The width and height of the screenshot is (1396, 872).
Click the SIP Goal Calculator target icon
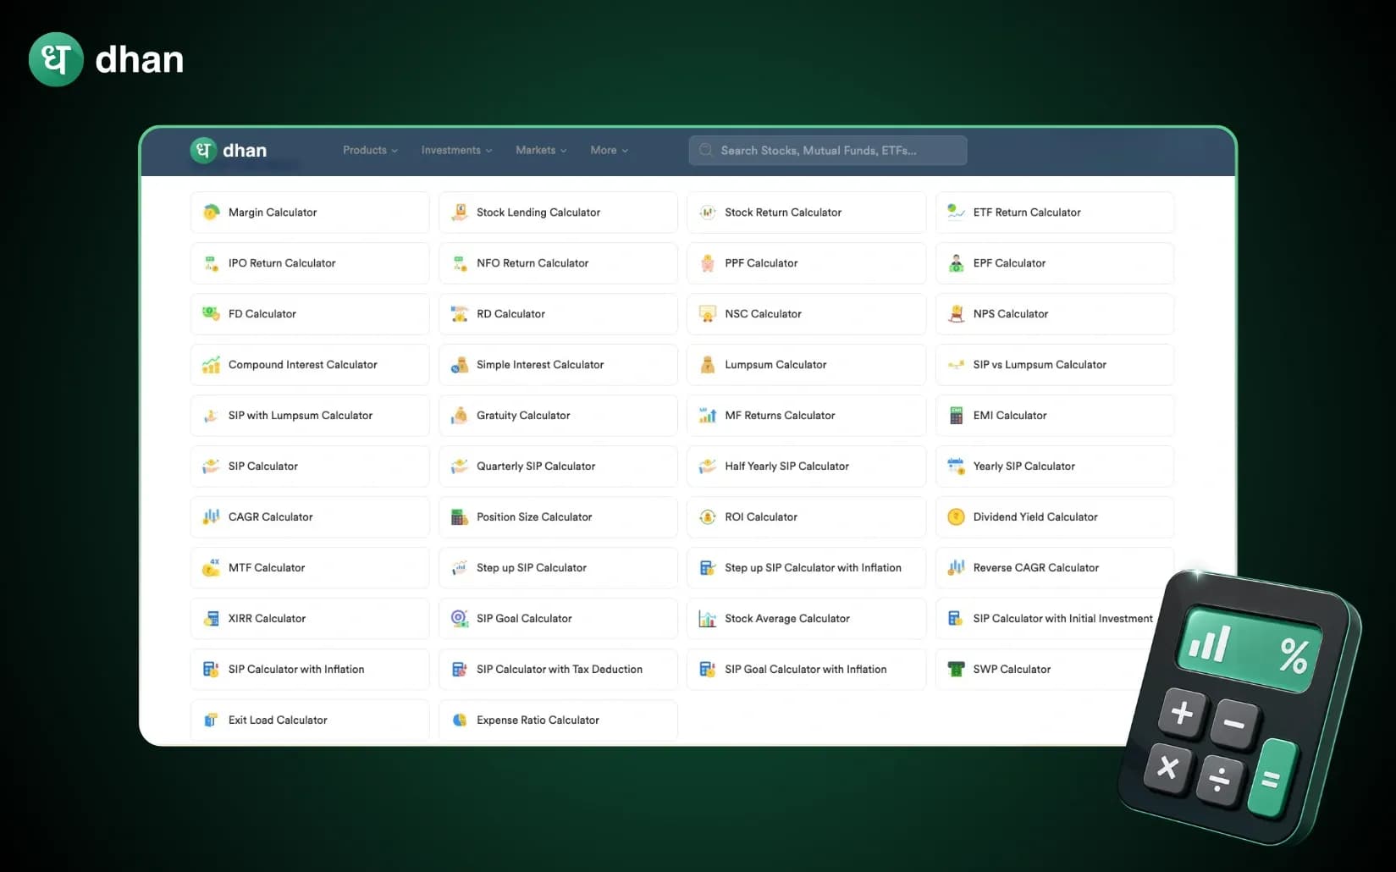click(x=460, y=619)
